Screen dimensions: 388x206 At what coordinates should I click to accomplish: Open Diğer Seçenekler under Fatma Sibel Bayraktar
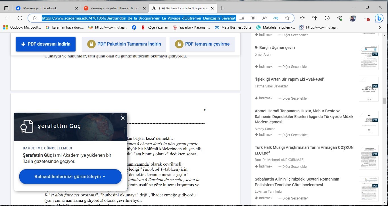[x=293, y=98]
